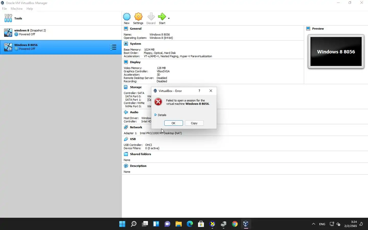Click the Display section monitor icon
This screenshot has height=230, width=368.
coord(126,62)
